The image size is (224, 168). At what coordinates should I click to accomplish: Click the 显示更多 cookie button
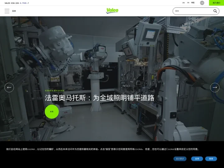(x=180, y=159)
